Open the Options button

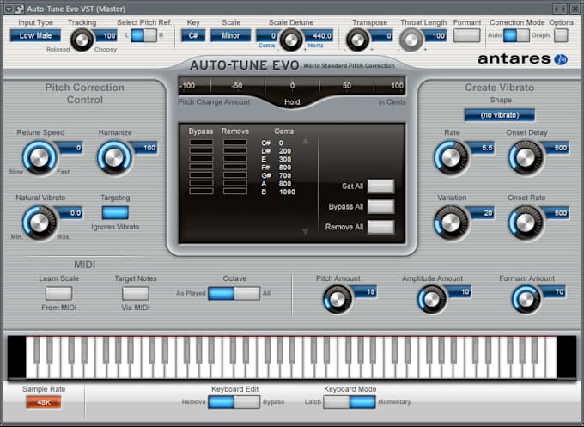click(x=561, y=36)
